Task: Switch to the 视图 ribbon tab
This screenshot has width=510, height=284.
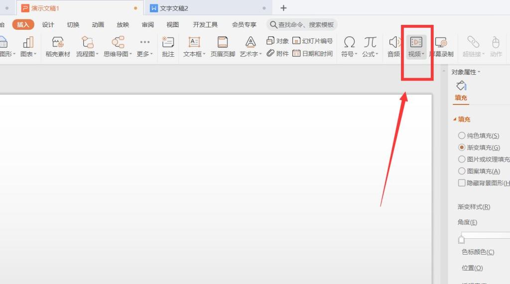Action: click(173, 25)
